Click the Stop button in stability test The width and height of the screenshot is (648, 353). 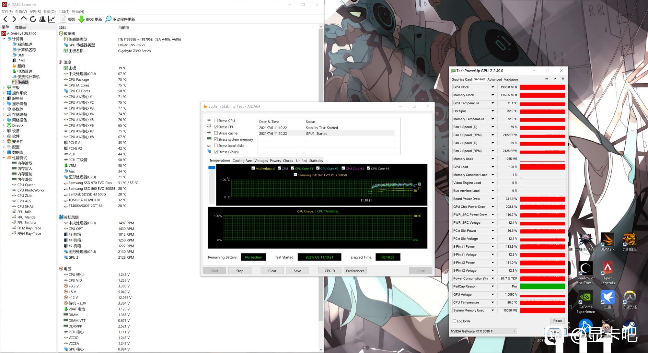240,271
